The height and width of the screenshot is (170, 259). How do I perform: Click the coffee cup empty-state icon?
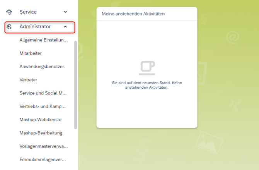[x=147, y=68]
